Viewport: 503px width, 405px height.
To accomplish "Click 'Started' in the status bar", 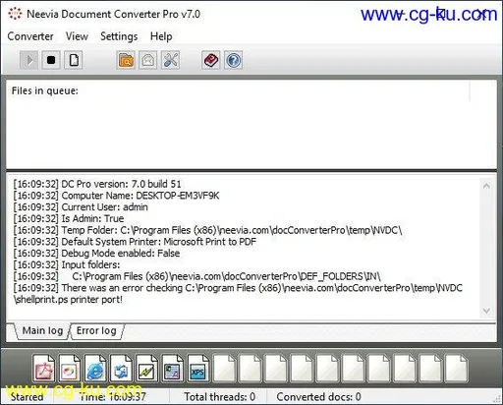I will coord(27,397).
